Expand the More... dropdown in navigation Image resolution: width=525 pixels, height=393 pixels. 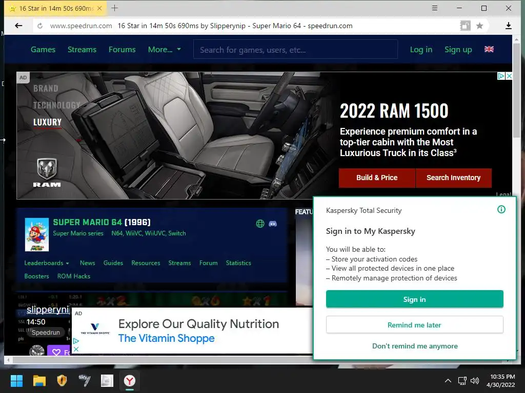[165, 50]
